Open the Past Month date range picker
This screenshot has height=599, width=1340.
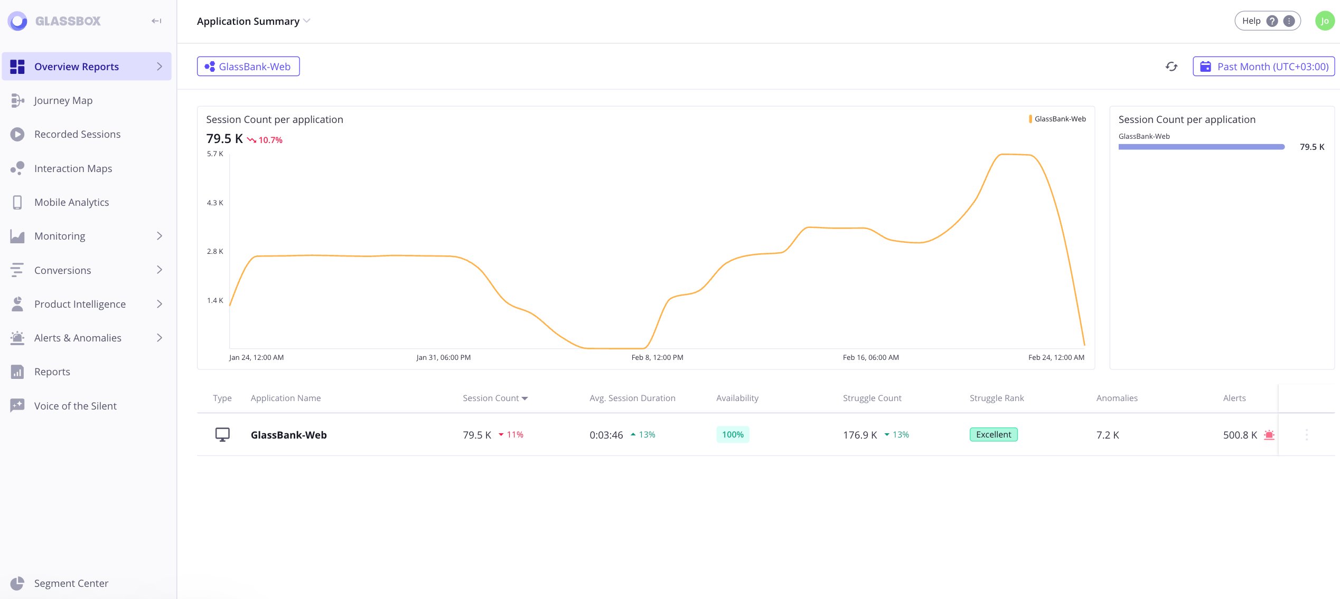[1263, 66]
